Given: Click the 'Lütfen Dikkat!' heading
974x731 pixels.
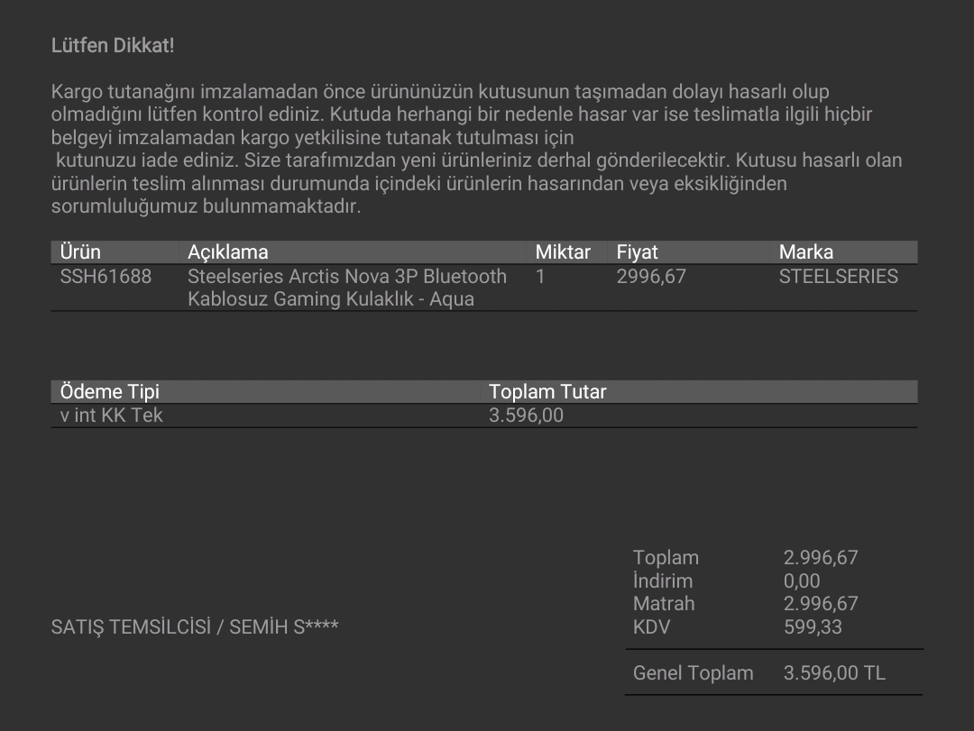Looking at the screenshot, I should (113, 45).
